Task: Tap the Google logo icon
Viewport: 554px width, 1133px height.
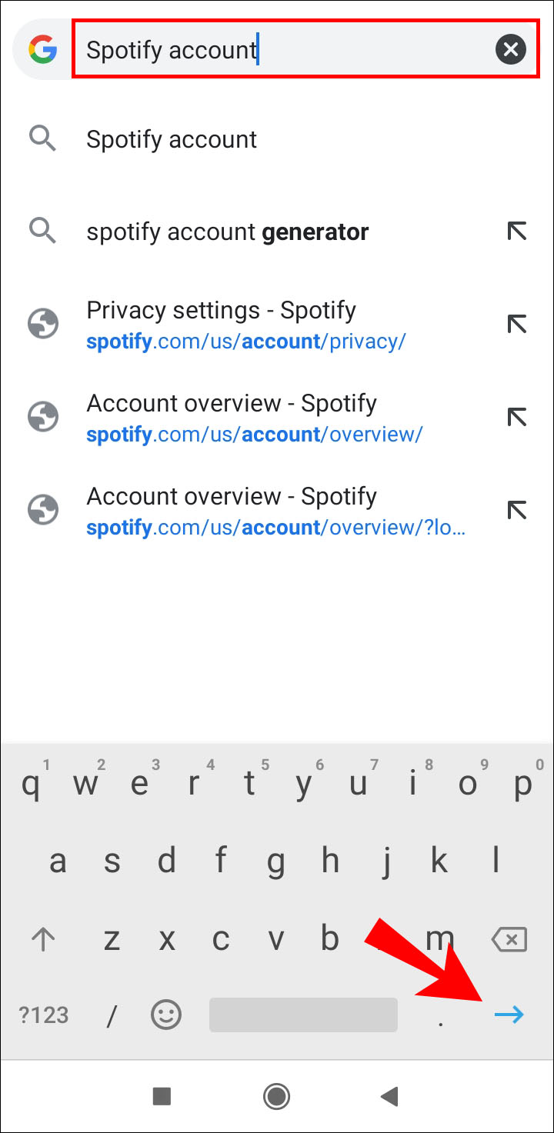Action: tap(43, 51)
